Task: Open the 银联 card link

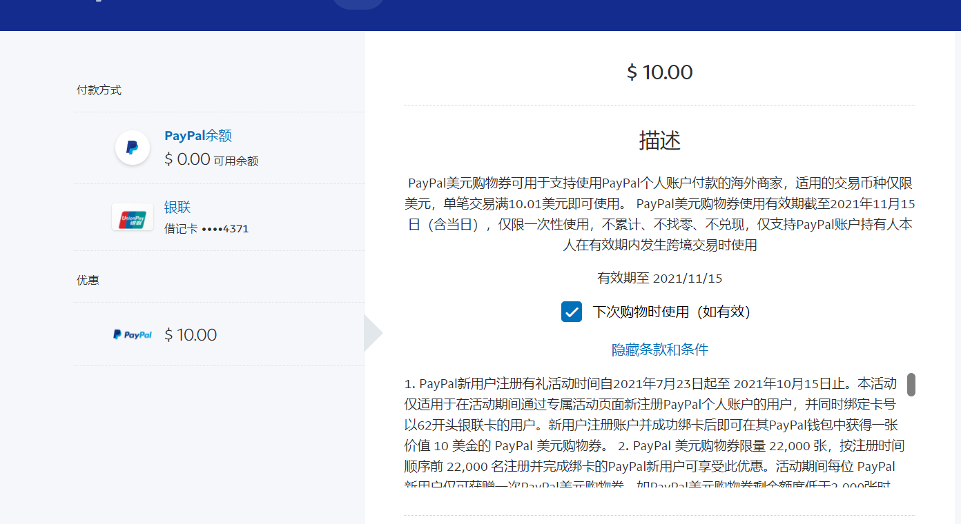Action: pos(177,207)
